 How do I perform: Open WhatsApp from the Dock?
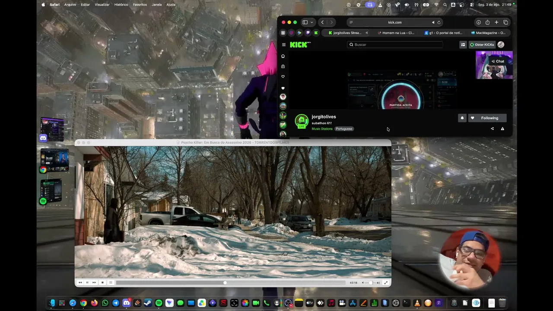[x=105, y=303]
